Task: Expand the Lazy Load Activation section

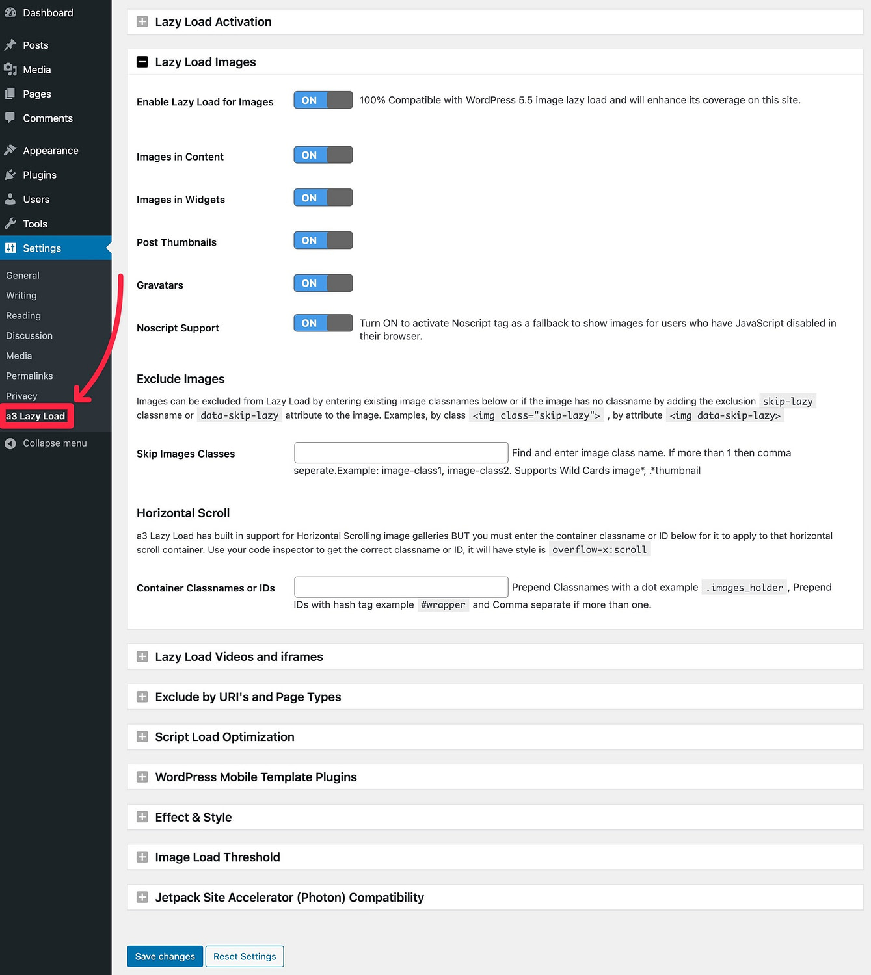Action: (142, 21)
